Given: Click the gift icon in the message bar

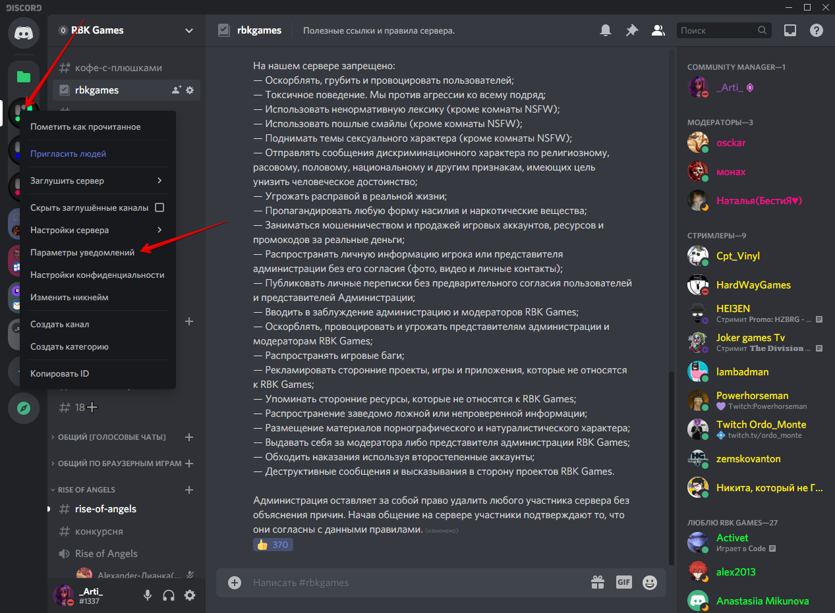Looking at the screenshot, I should click(x=597, y=582).
